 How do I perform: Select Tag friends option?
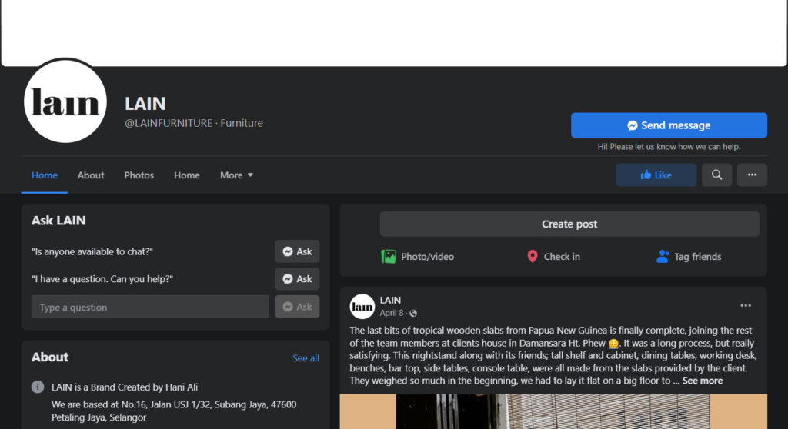coord(689,257)
